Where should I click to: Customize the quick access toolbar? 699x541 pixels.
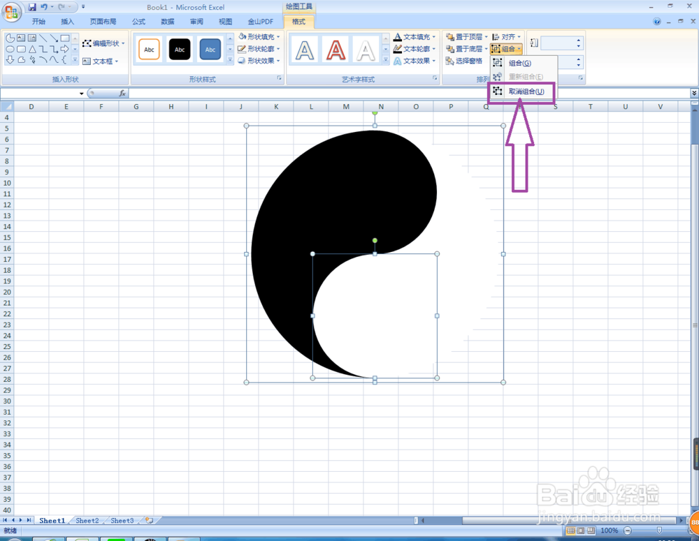click(83, 7)
